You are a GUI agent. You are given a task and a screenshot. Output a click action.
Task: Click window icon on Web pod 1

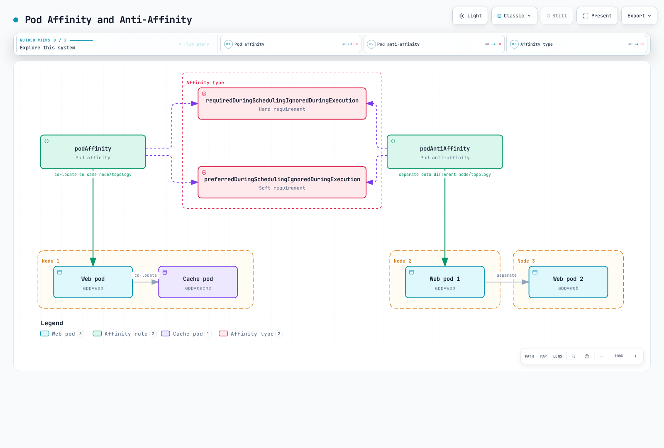[412, 272]
